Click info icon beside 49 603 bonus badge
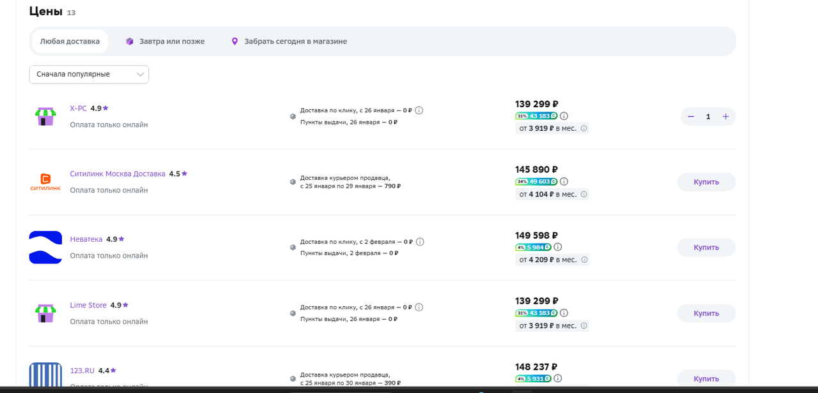The height and width of the screenshot is (393, 818). coord(564,182)
